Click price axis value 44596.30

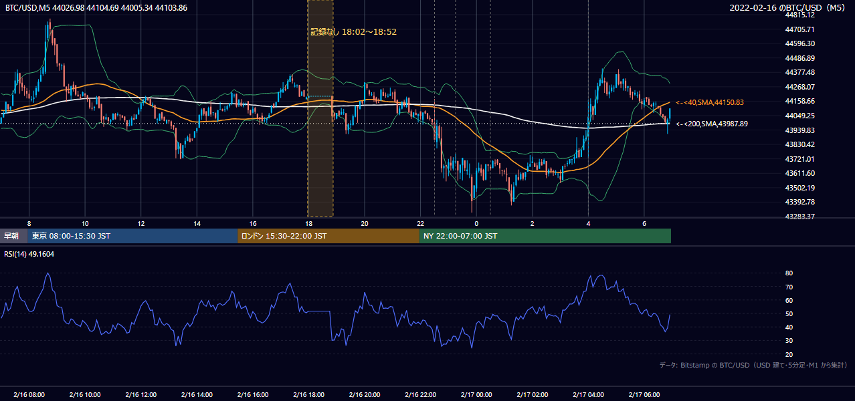coord(800,43)
